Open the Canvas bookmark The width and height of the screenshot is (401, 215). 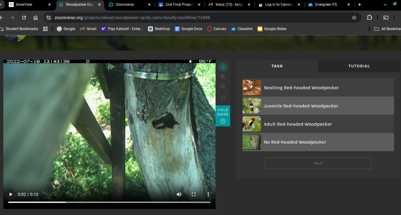pyautogui.click(x=216, y=29)
